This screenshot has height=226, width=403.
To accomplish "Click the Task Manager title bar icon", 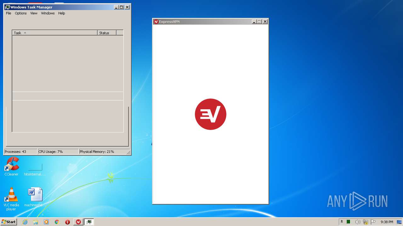I will point(8,7).
